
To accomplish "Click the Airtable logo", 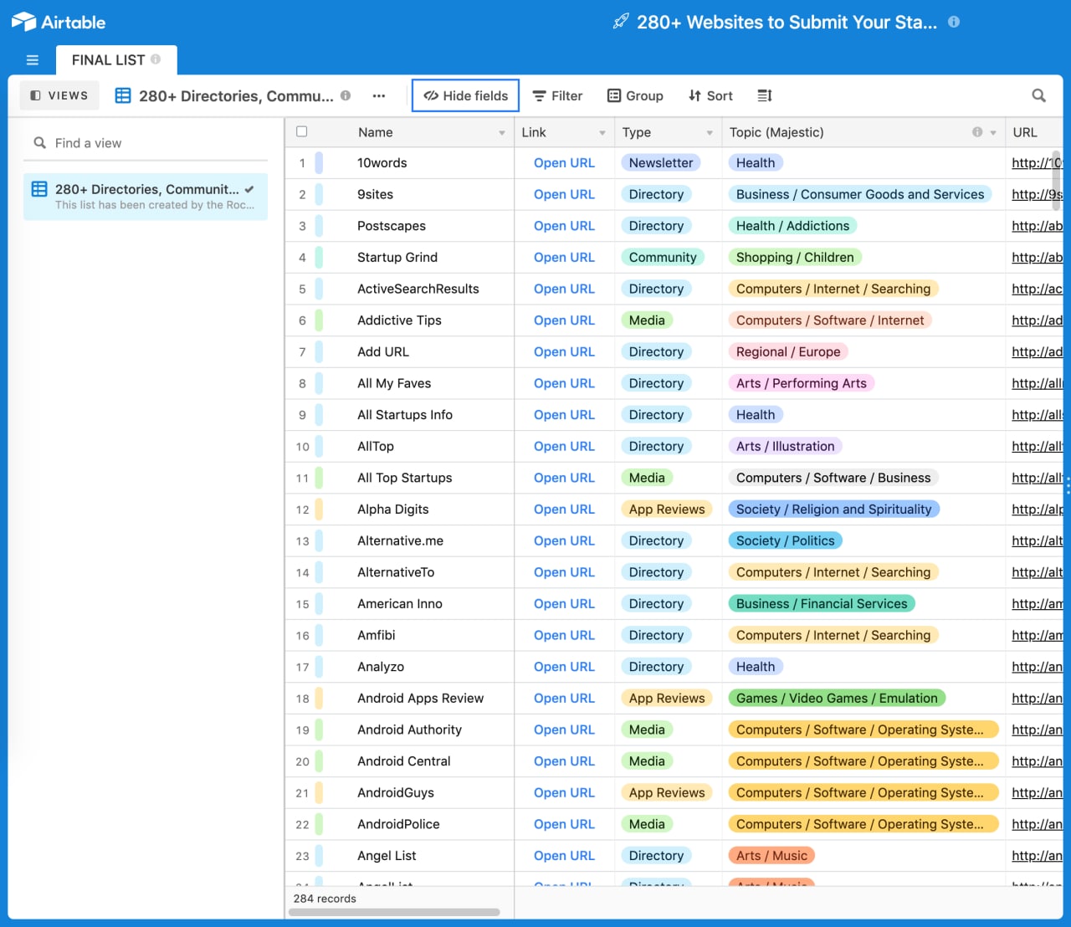I will pyautogui.click(x=59, y=22).
